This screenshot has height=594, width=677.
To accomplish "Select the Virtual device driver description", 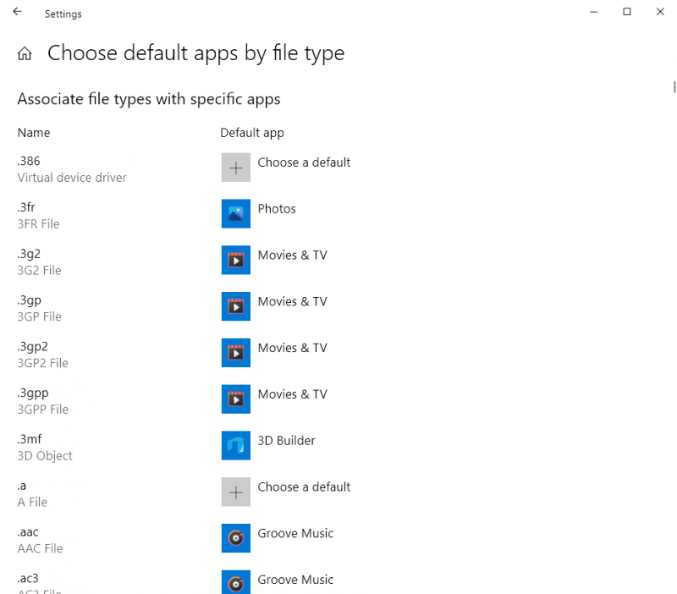I will pos(72,178).
